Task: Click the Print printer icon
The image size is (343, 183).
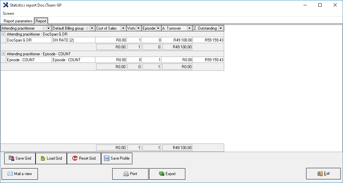Action: pyautogui.click(x=126, y=174)
